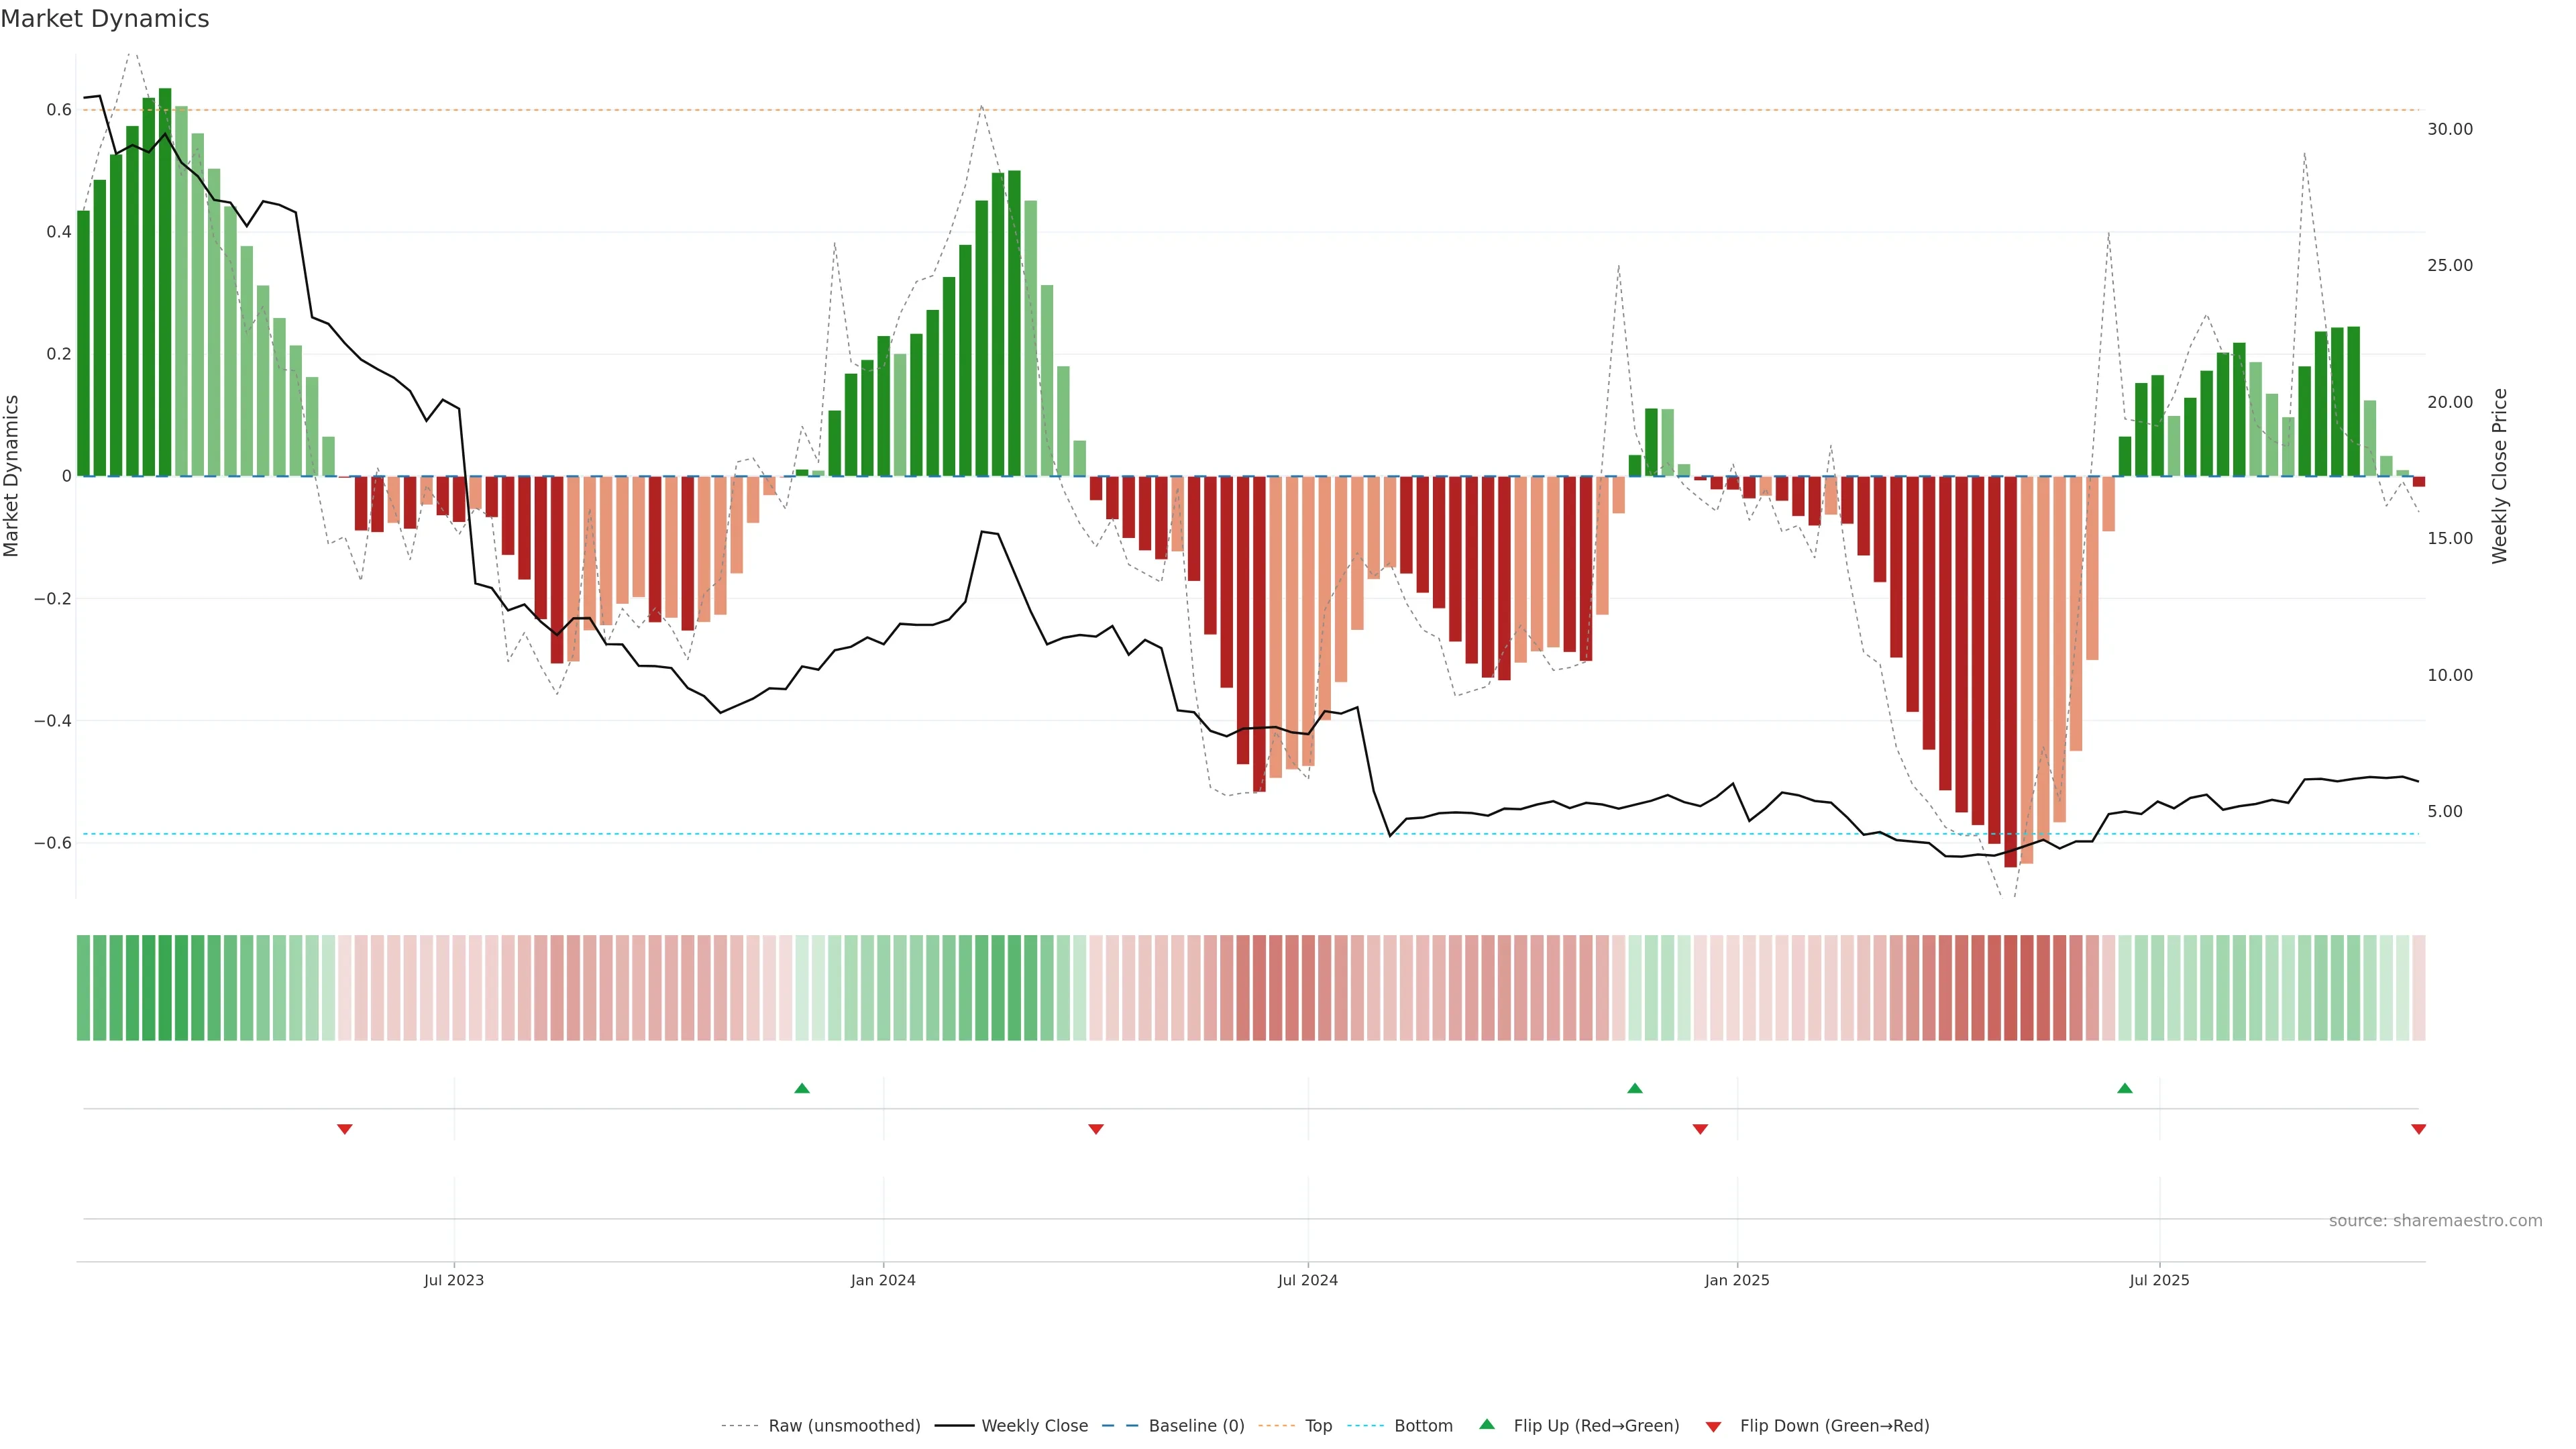2576x1449 pixels.
Task: Click the Jan 2025 x-axis label
Action: 1737,1280
